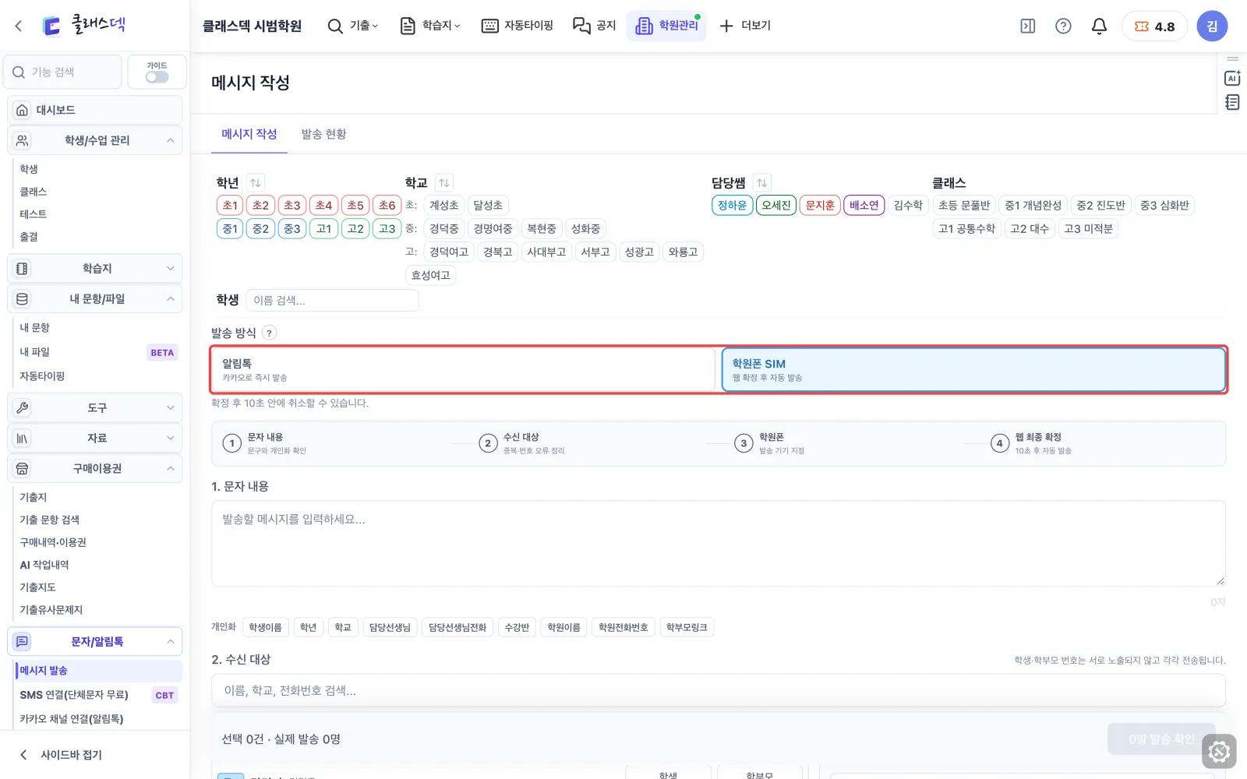This screenshot has height=779, width=1247.
Task: Click the 학교 sort arrows icon
Action: (x=443, y=182)
